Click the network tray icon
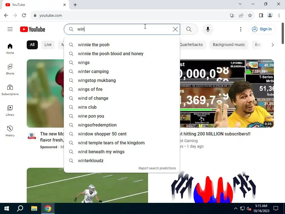 coord(242,208)
